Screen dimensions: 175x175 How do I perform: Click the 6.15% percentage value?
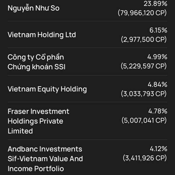[x=158, y=30]
